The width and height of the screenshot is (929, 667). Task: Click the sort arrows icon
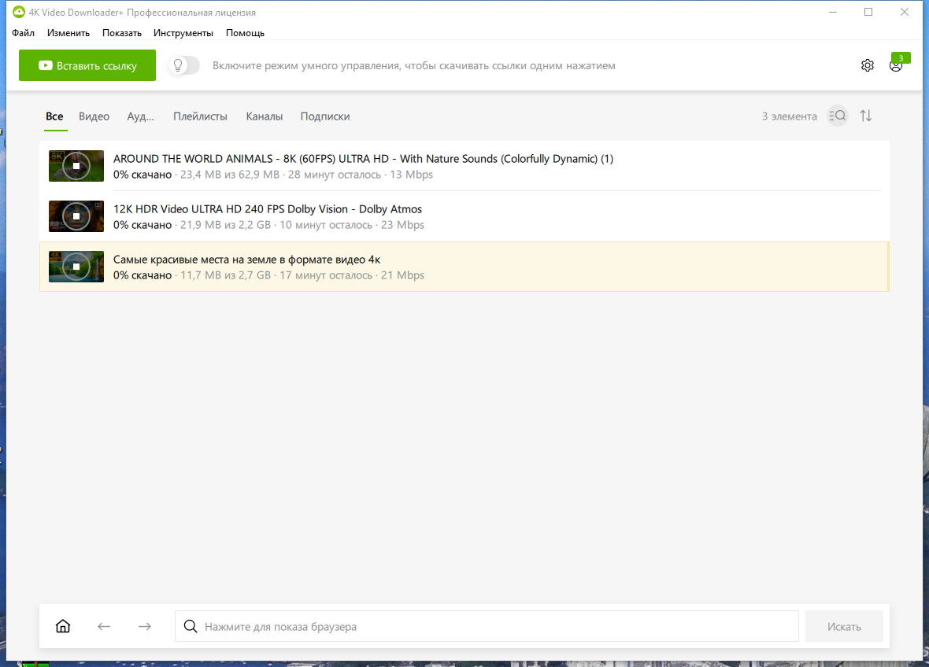point(866,116)
